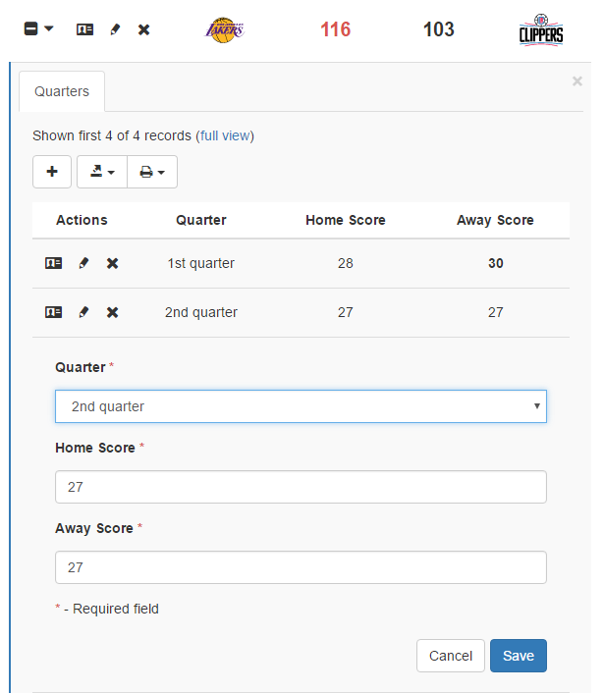
Task: Expand the Quarter select box
Action: point(301,406)
